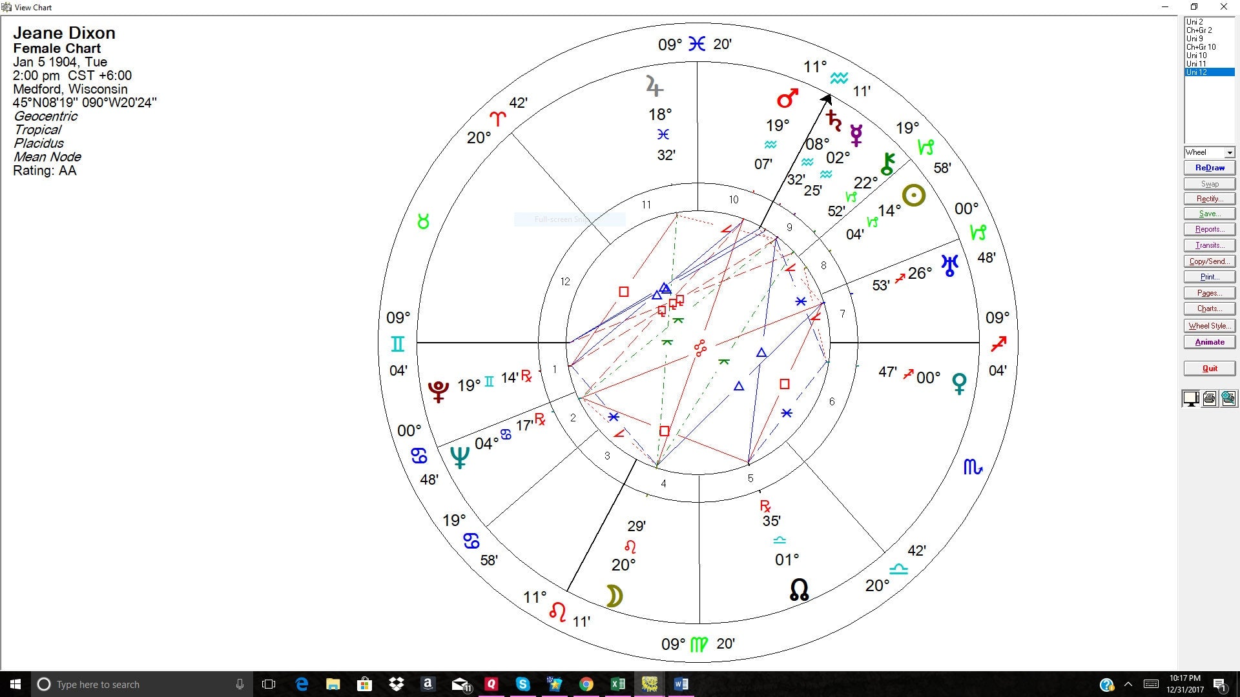Show hidden system tray icons
Image resolution: width=1240 pixels, height=697 pixels.
1128,684
